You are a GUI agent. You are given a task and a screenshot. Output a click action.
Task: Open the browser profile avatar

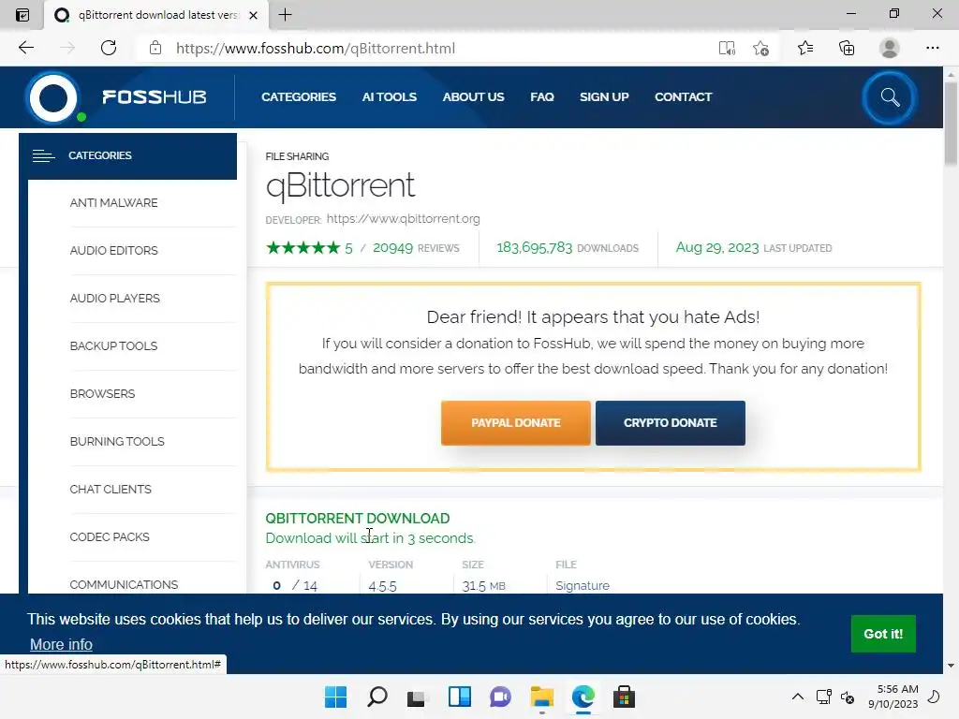tap(890, 48)
